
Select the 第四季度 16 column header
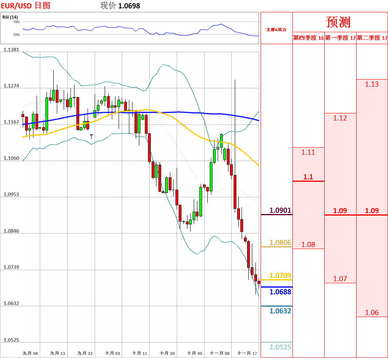point(308,38)
